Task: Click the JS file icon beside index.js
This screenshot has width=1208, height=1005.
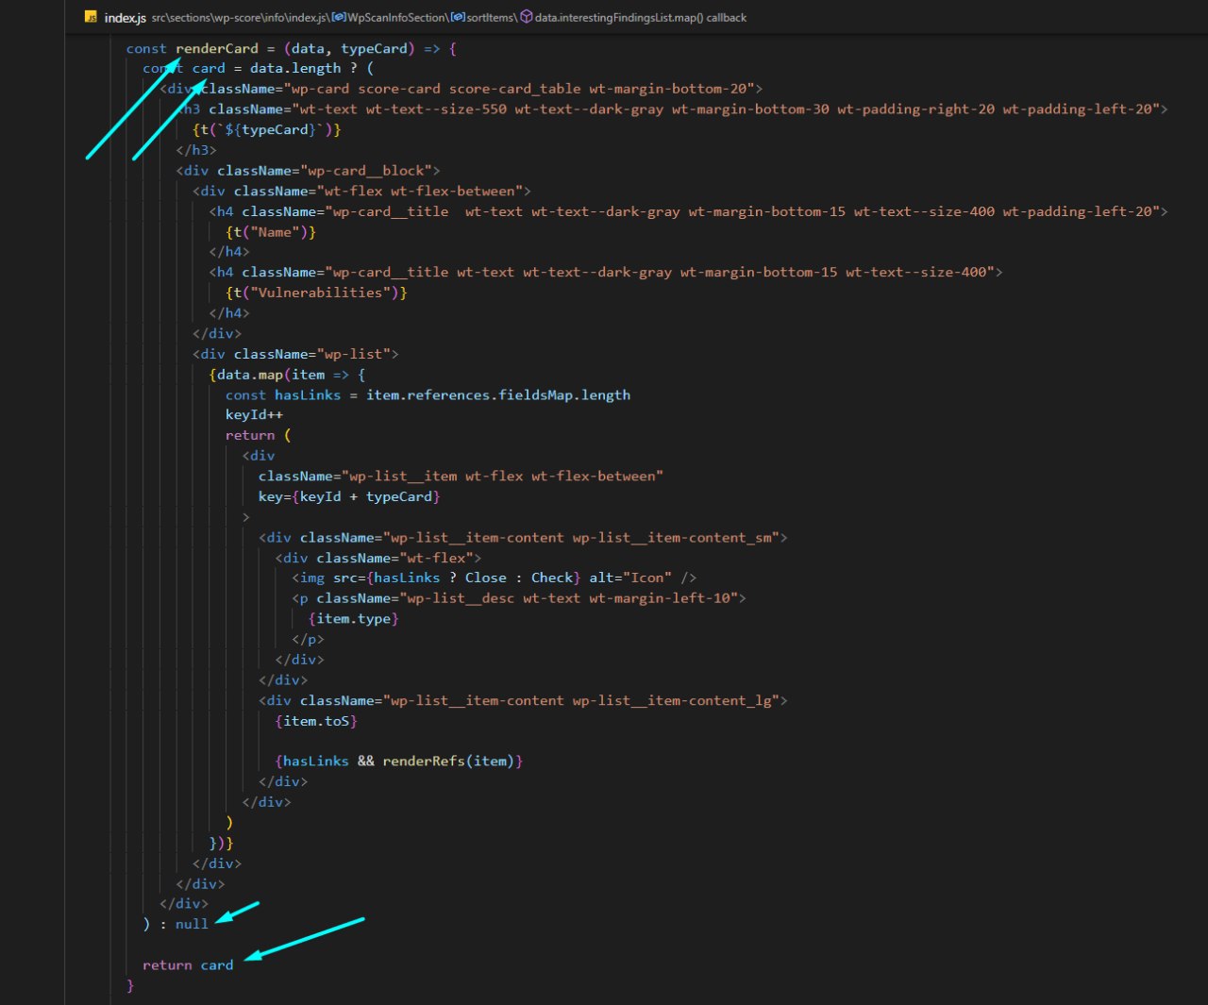Action: (x=91, y=17)
